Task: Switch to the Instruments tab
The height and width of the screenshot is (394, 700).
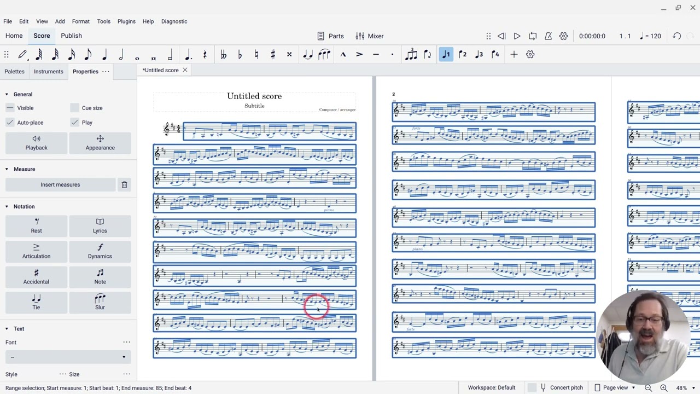Action: pyautogui.click(x=49, y=71)
